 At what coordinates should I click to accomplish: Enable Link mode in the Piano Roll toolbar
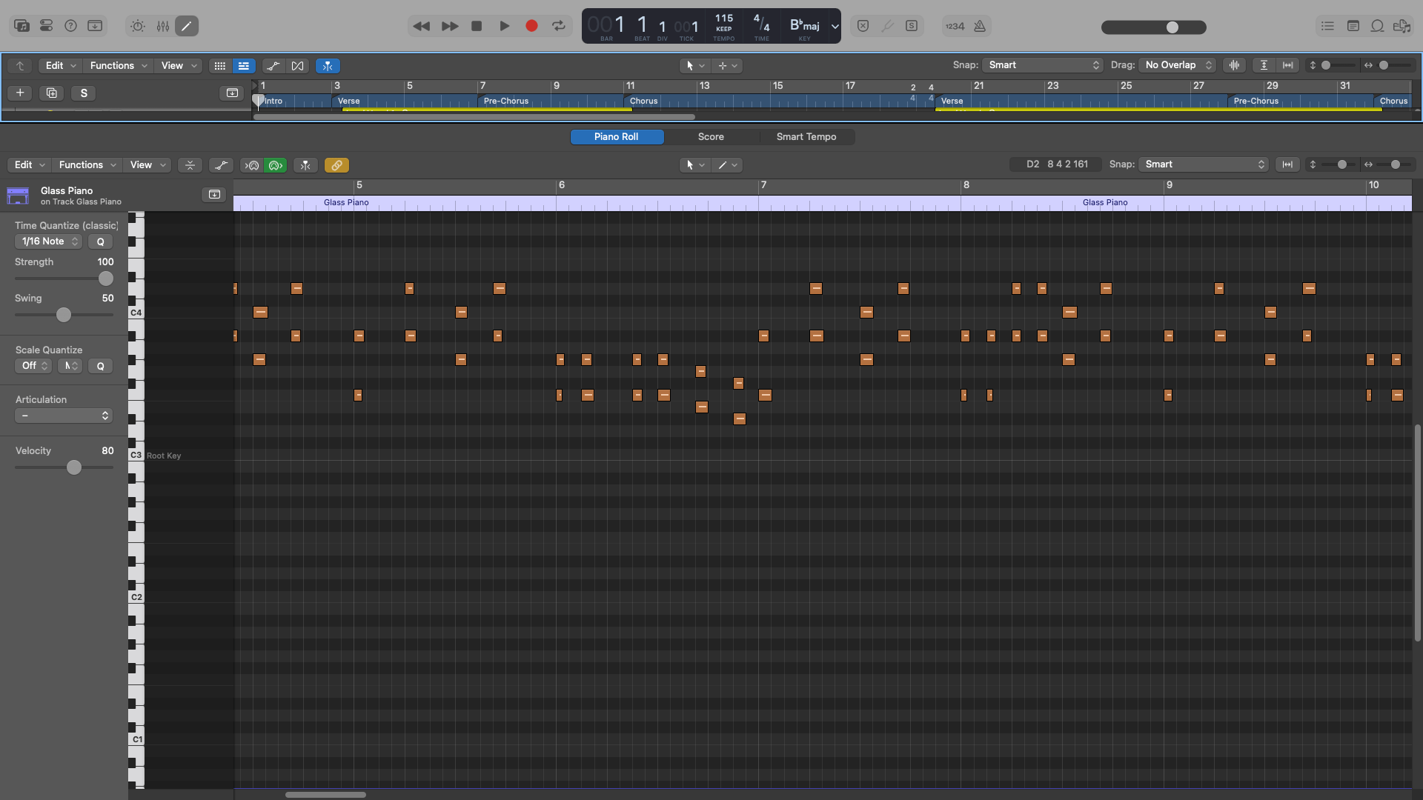tap(336, 164)
